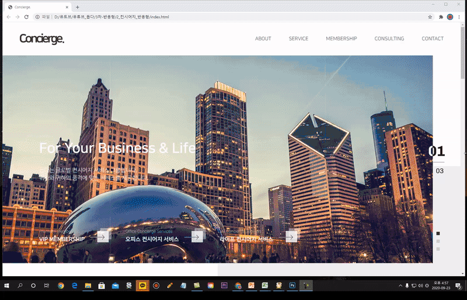Click the For Your Business & Life headline

point(117,148)
